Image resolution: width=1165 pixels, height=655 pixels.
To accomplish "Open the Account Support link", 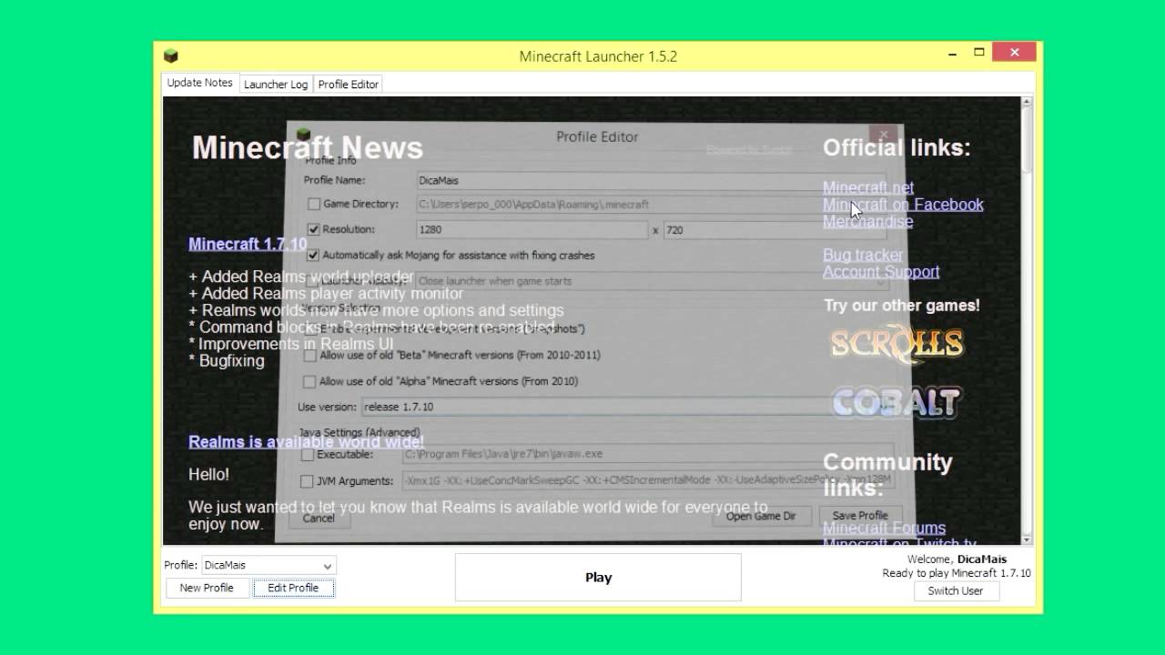I will pos(881,271).
